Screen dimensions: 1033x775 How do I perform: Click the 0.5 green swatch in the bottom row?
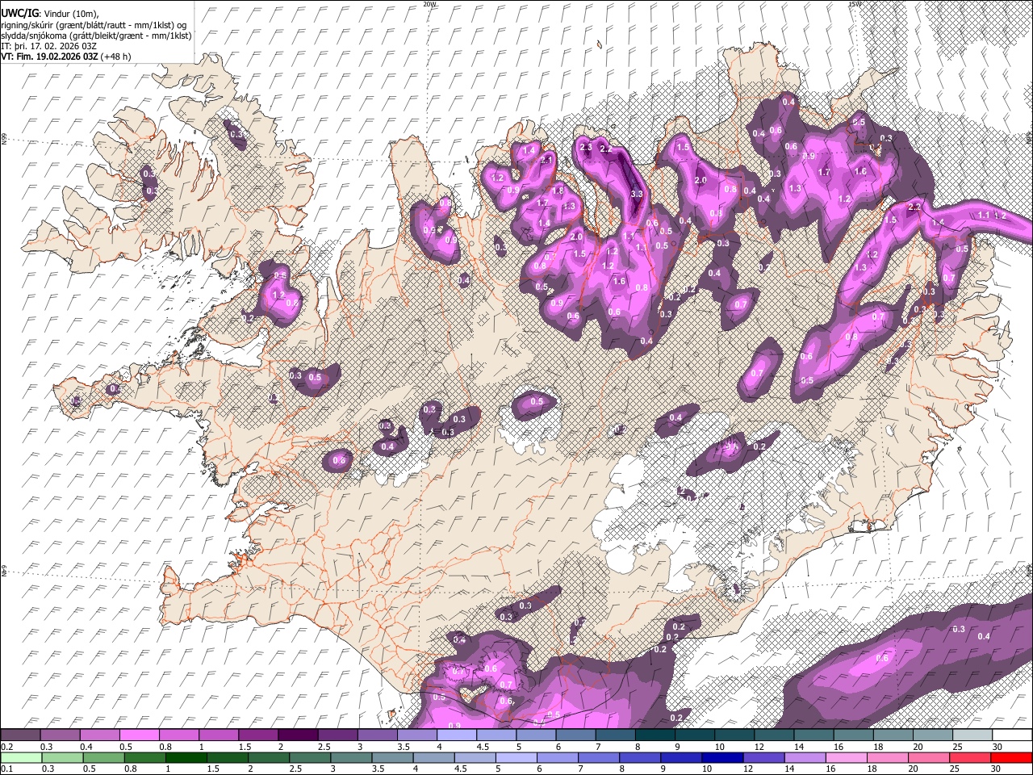103,757
